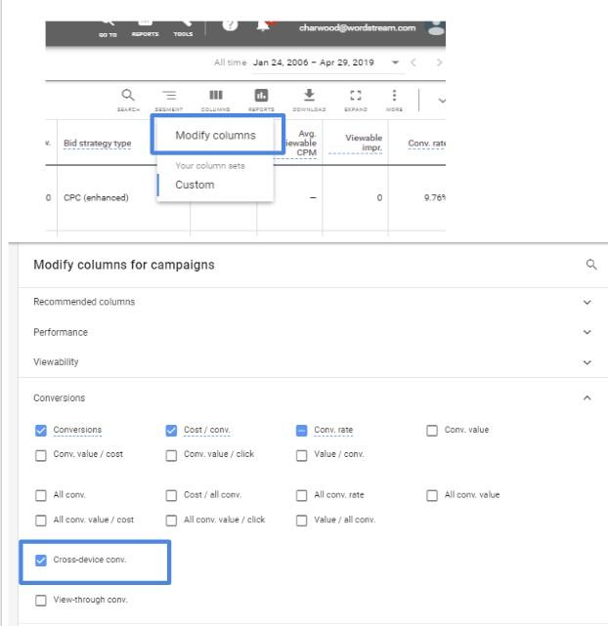The width and height of the screenshot is (608, 626).
Task: Click the account avatar icon
Action: click(x=436, y=28)
